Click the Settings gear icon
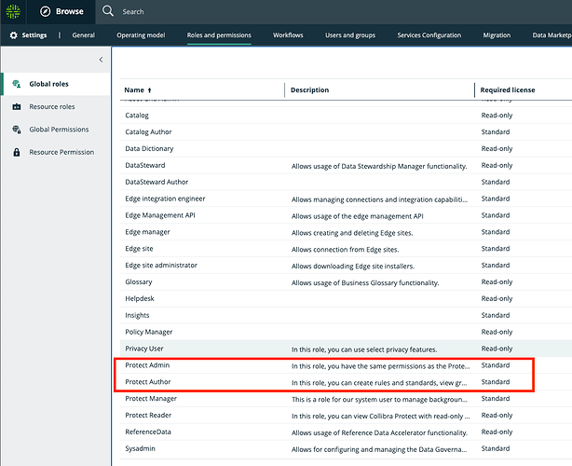 pyautogui.click(x=13, y=35)
